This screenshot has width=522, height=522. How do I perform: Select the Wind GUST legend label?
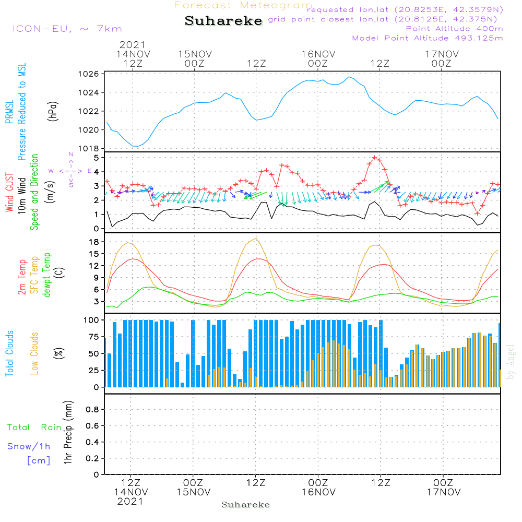9,193
